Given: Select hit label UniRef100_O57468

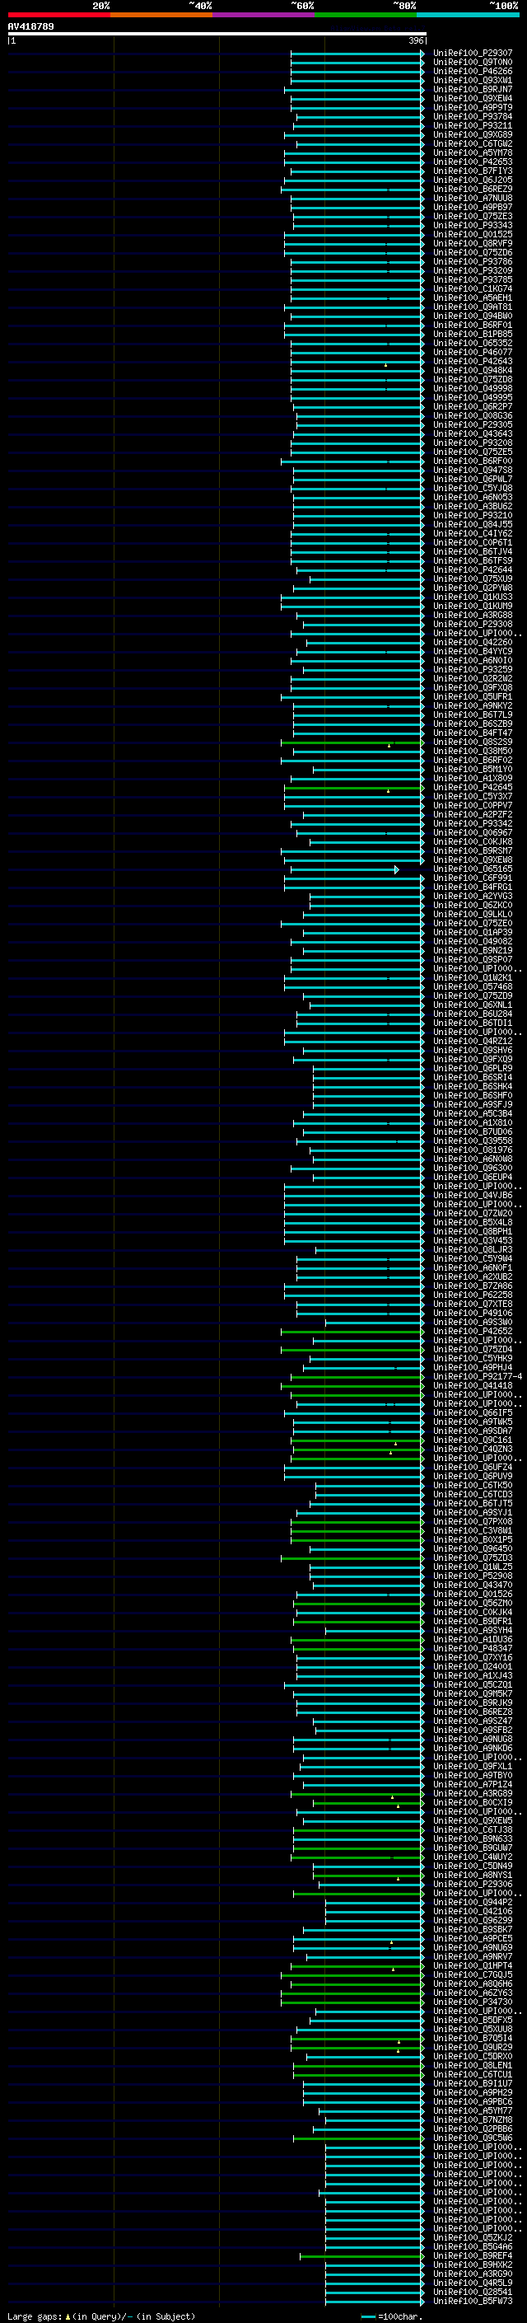Looking at the screenshot, I should [x=473, y=986].
